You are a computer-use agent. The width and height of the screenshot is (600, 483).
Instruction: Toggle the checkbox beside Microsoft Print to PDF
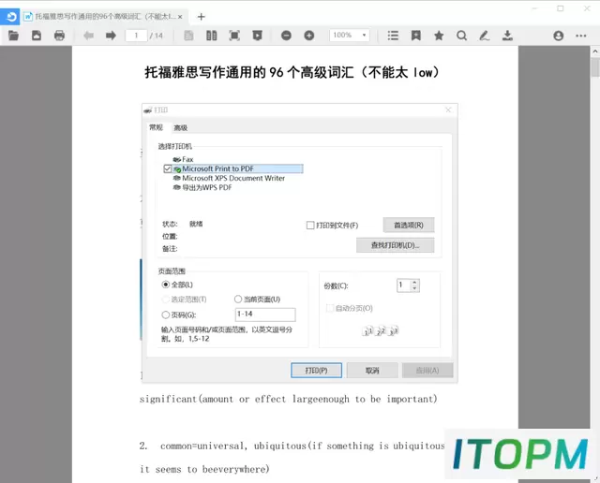click(x=167, y=168)
